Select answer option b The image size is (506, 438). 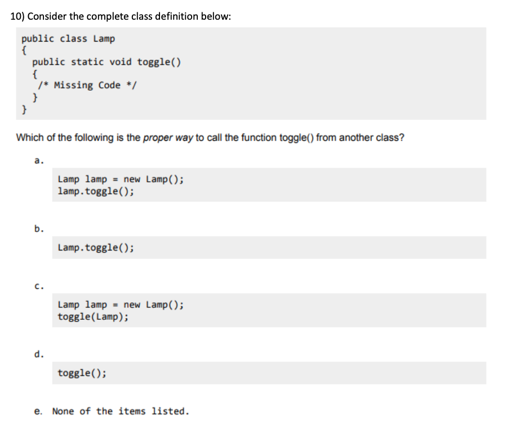pyautogui.click(x=38, y=229)
